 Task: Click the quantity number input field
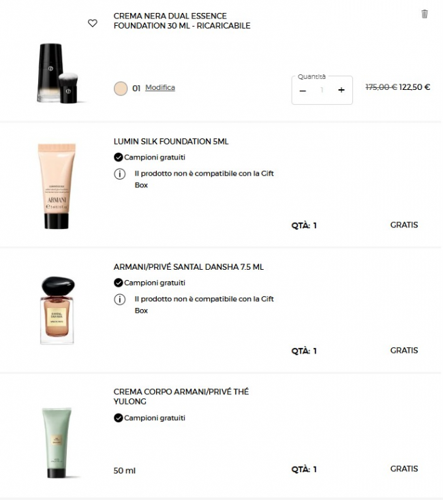coord(322,90)
